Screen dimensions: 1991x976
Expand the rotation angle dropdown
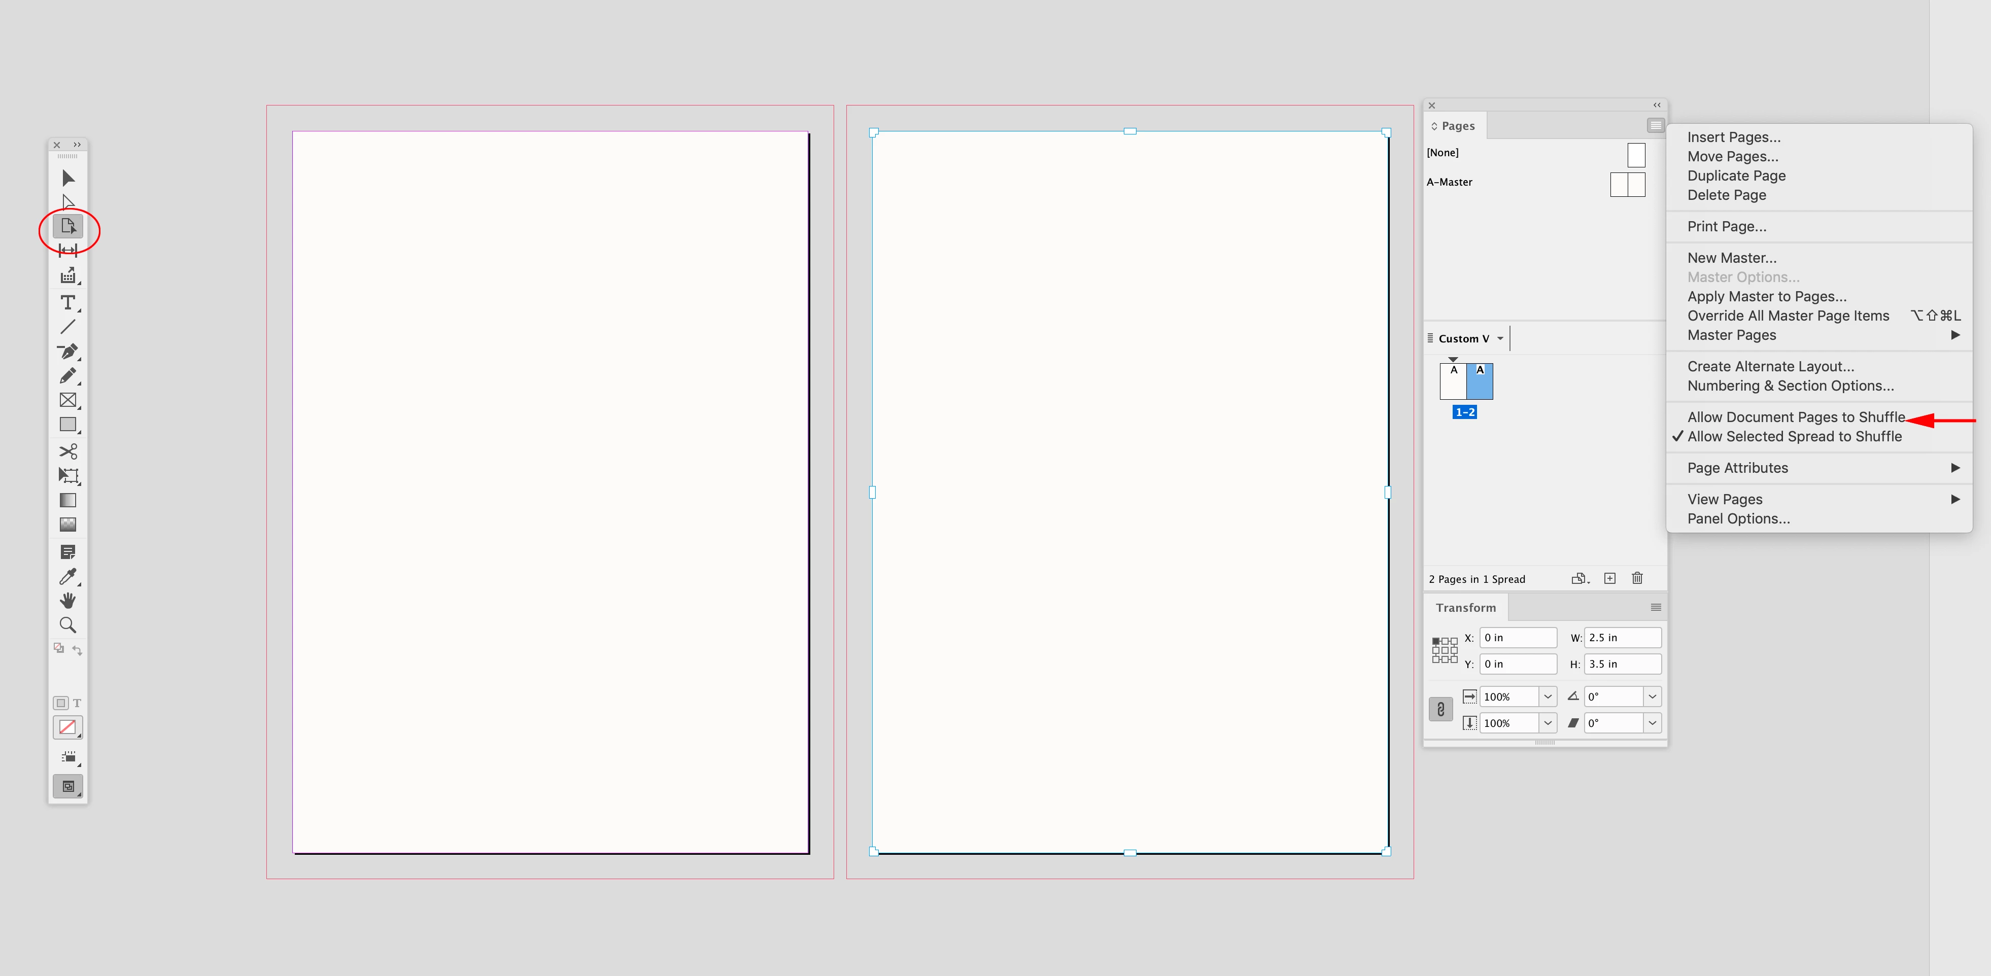(1652, 696)
